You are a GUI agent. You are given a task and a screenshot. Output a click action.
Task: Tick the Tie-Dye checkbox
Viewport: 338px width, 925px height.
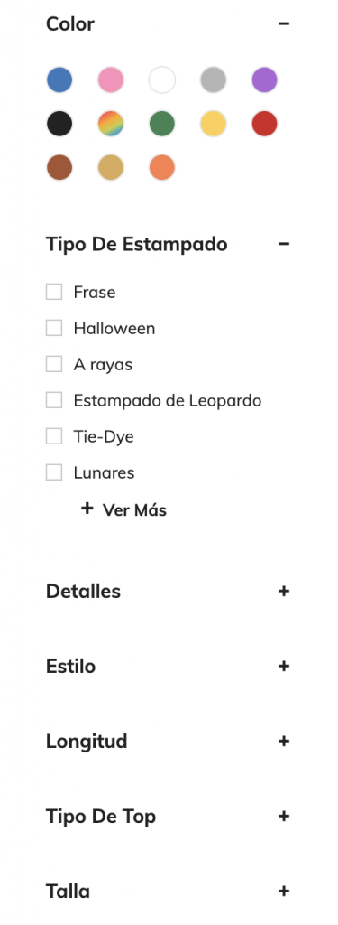(54, 436)
